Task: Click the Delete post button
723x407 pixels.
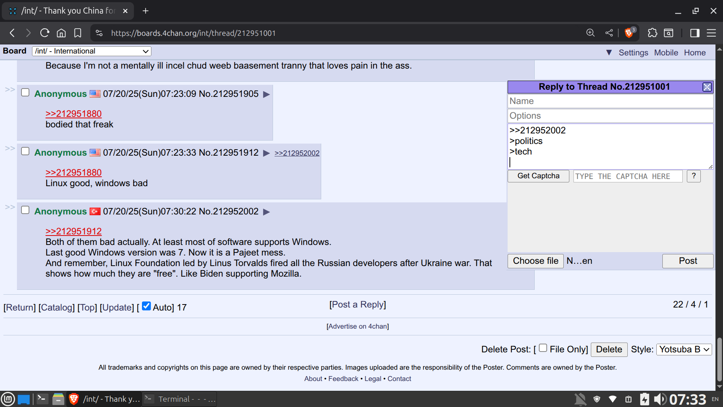Action: click(609, 350)
